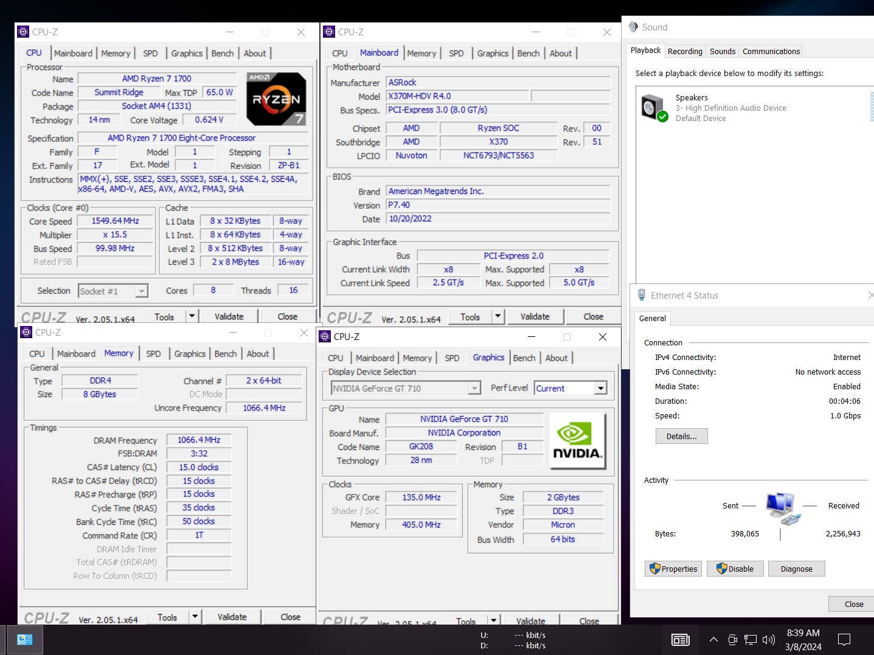874x655 pixels.
Task: Switch to the CPU tab in the Mainboard-tab window
Action: (x=340, y=54)
